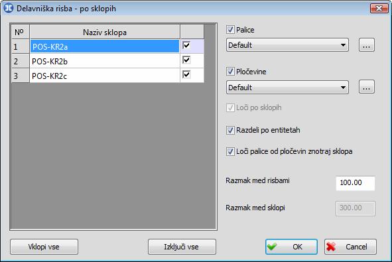Click the Razmak med risbami field
Viewport: 392px width, 262px height.
[x=356, y=183]
